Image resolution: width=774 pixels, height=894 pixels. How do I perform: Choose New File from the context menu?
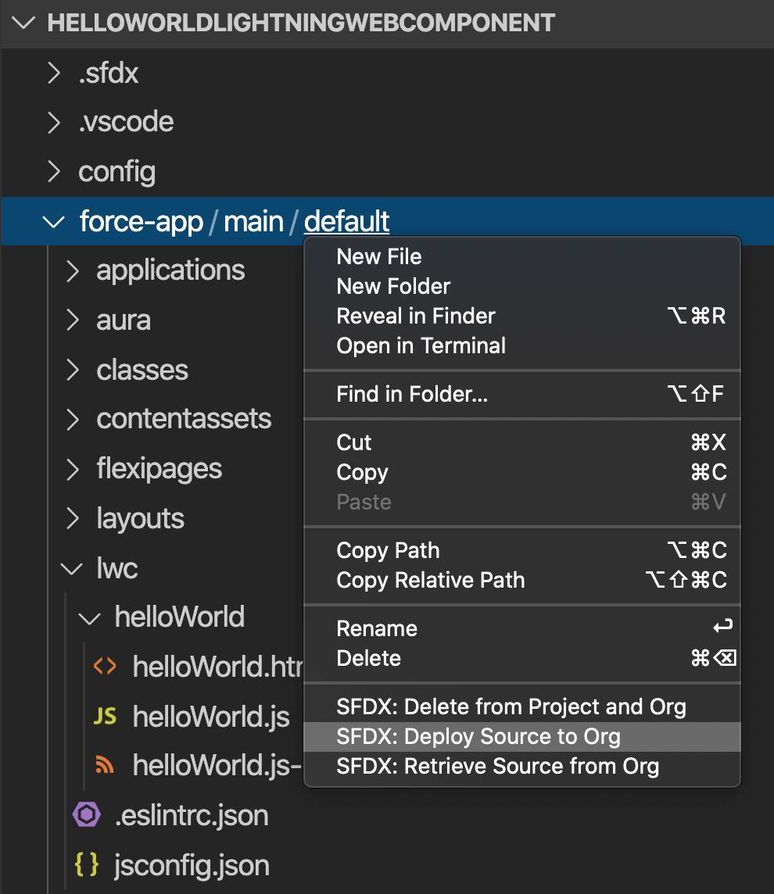pyautogui.click(x=378, y=256)
